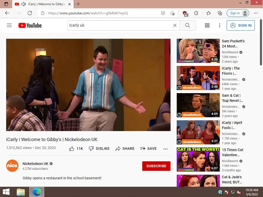The width and height of the screenshot is (263, 197).
Task: Open a new browser tab
Action: [x=78, y=4]
